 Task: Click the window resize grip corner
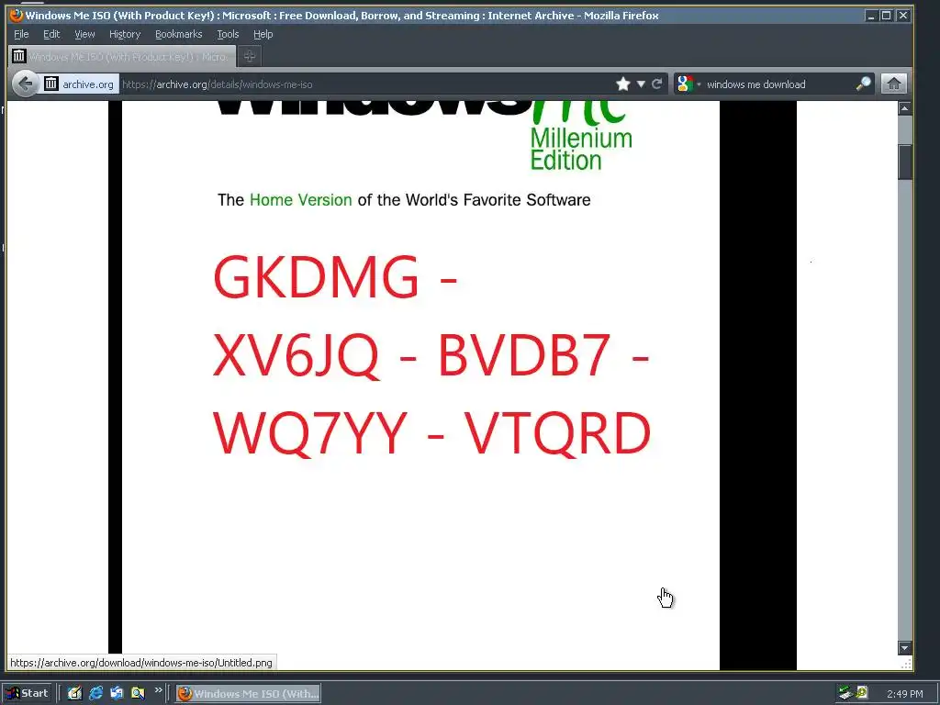coord(906,663)
